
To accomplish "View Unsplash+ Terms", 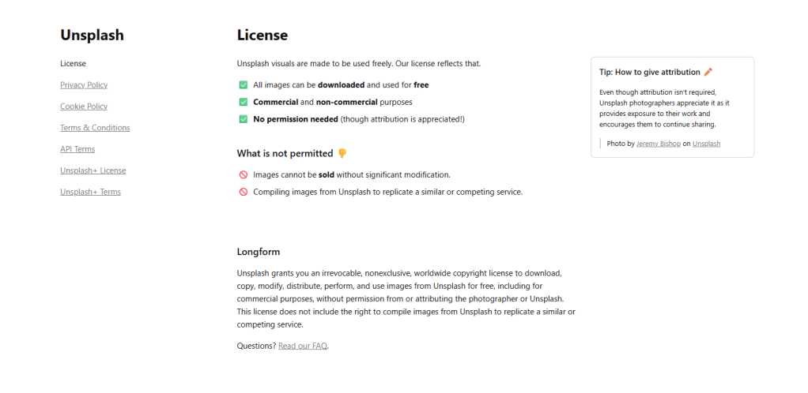I will (90, 191).
